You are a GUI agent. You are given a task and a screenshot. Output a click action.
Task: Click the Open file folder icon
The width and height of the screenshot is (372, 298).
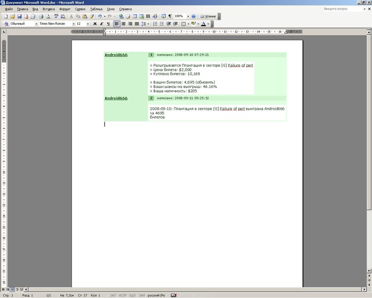[x=13, y=16]
